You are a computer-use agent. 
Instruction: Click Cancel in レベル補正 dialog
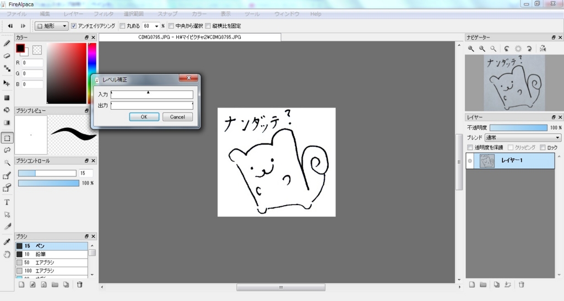(x=177, y=117)
